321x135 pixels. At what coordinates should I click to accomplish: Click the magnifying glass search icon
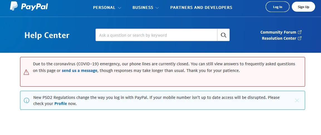tap(224, 35)
